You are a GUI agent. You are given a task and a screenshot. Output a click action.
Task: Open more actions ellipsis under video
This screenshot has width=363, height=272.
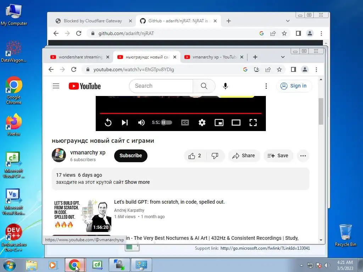303,156
